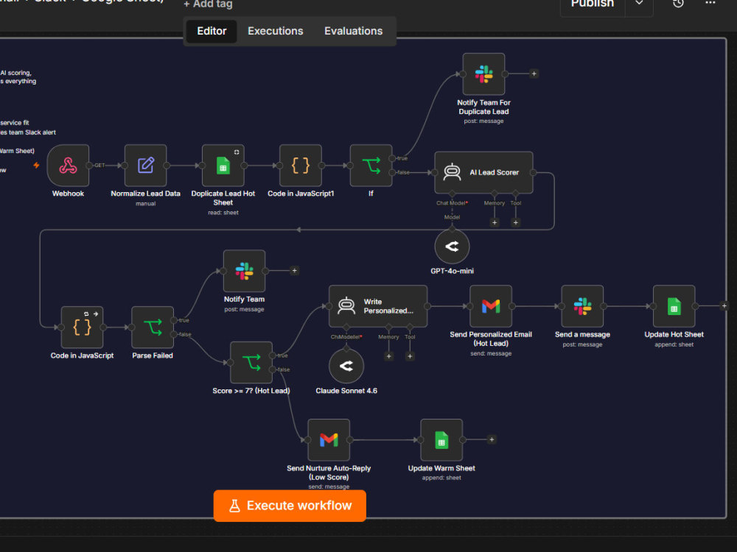The image size is (737, 552).
Task: Click the Execute workflow button
Action: (x=290, y=506)
